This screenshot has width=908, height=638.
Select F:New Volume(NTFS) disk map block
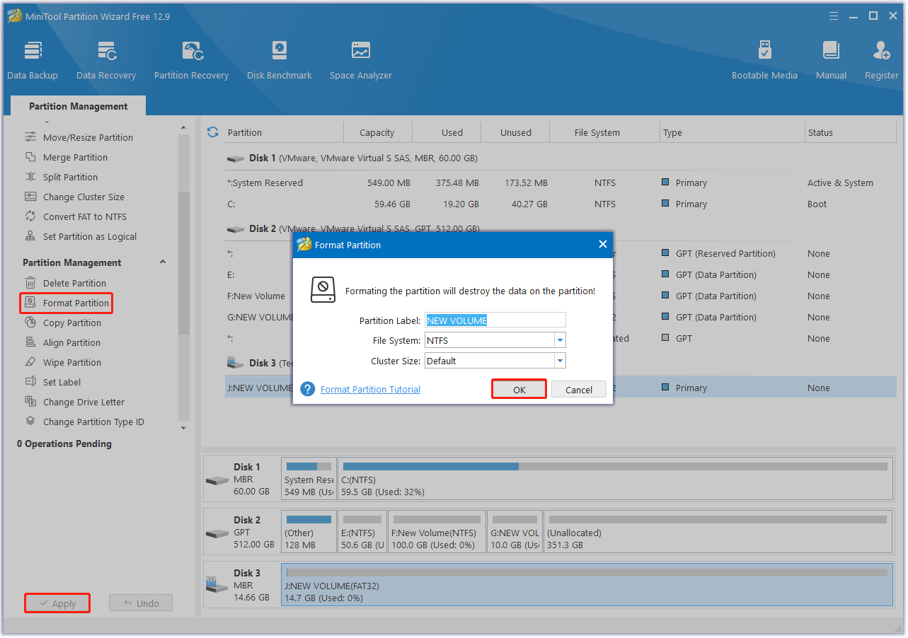(437, 532)
